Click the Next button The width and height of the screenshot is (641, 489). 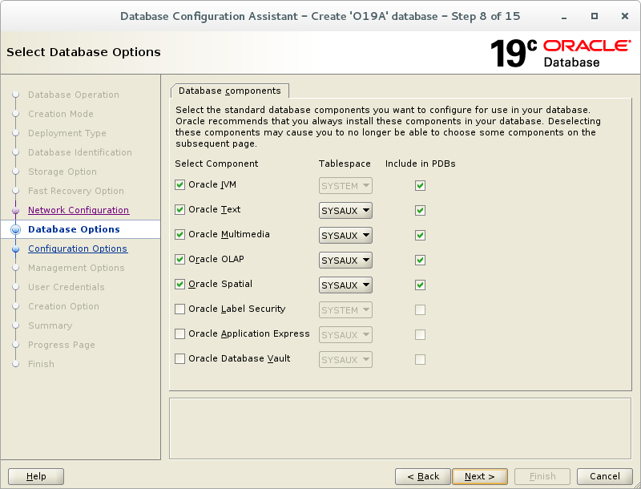click(x=480, y=476)
